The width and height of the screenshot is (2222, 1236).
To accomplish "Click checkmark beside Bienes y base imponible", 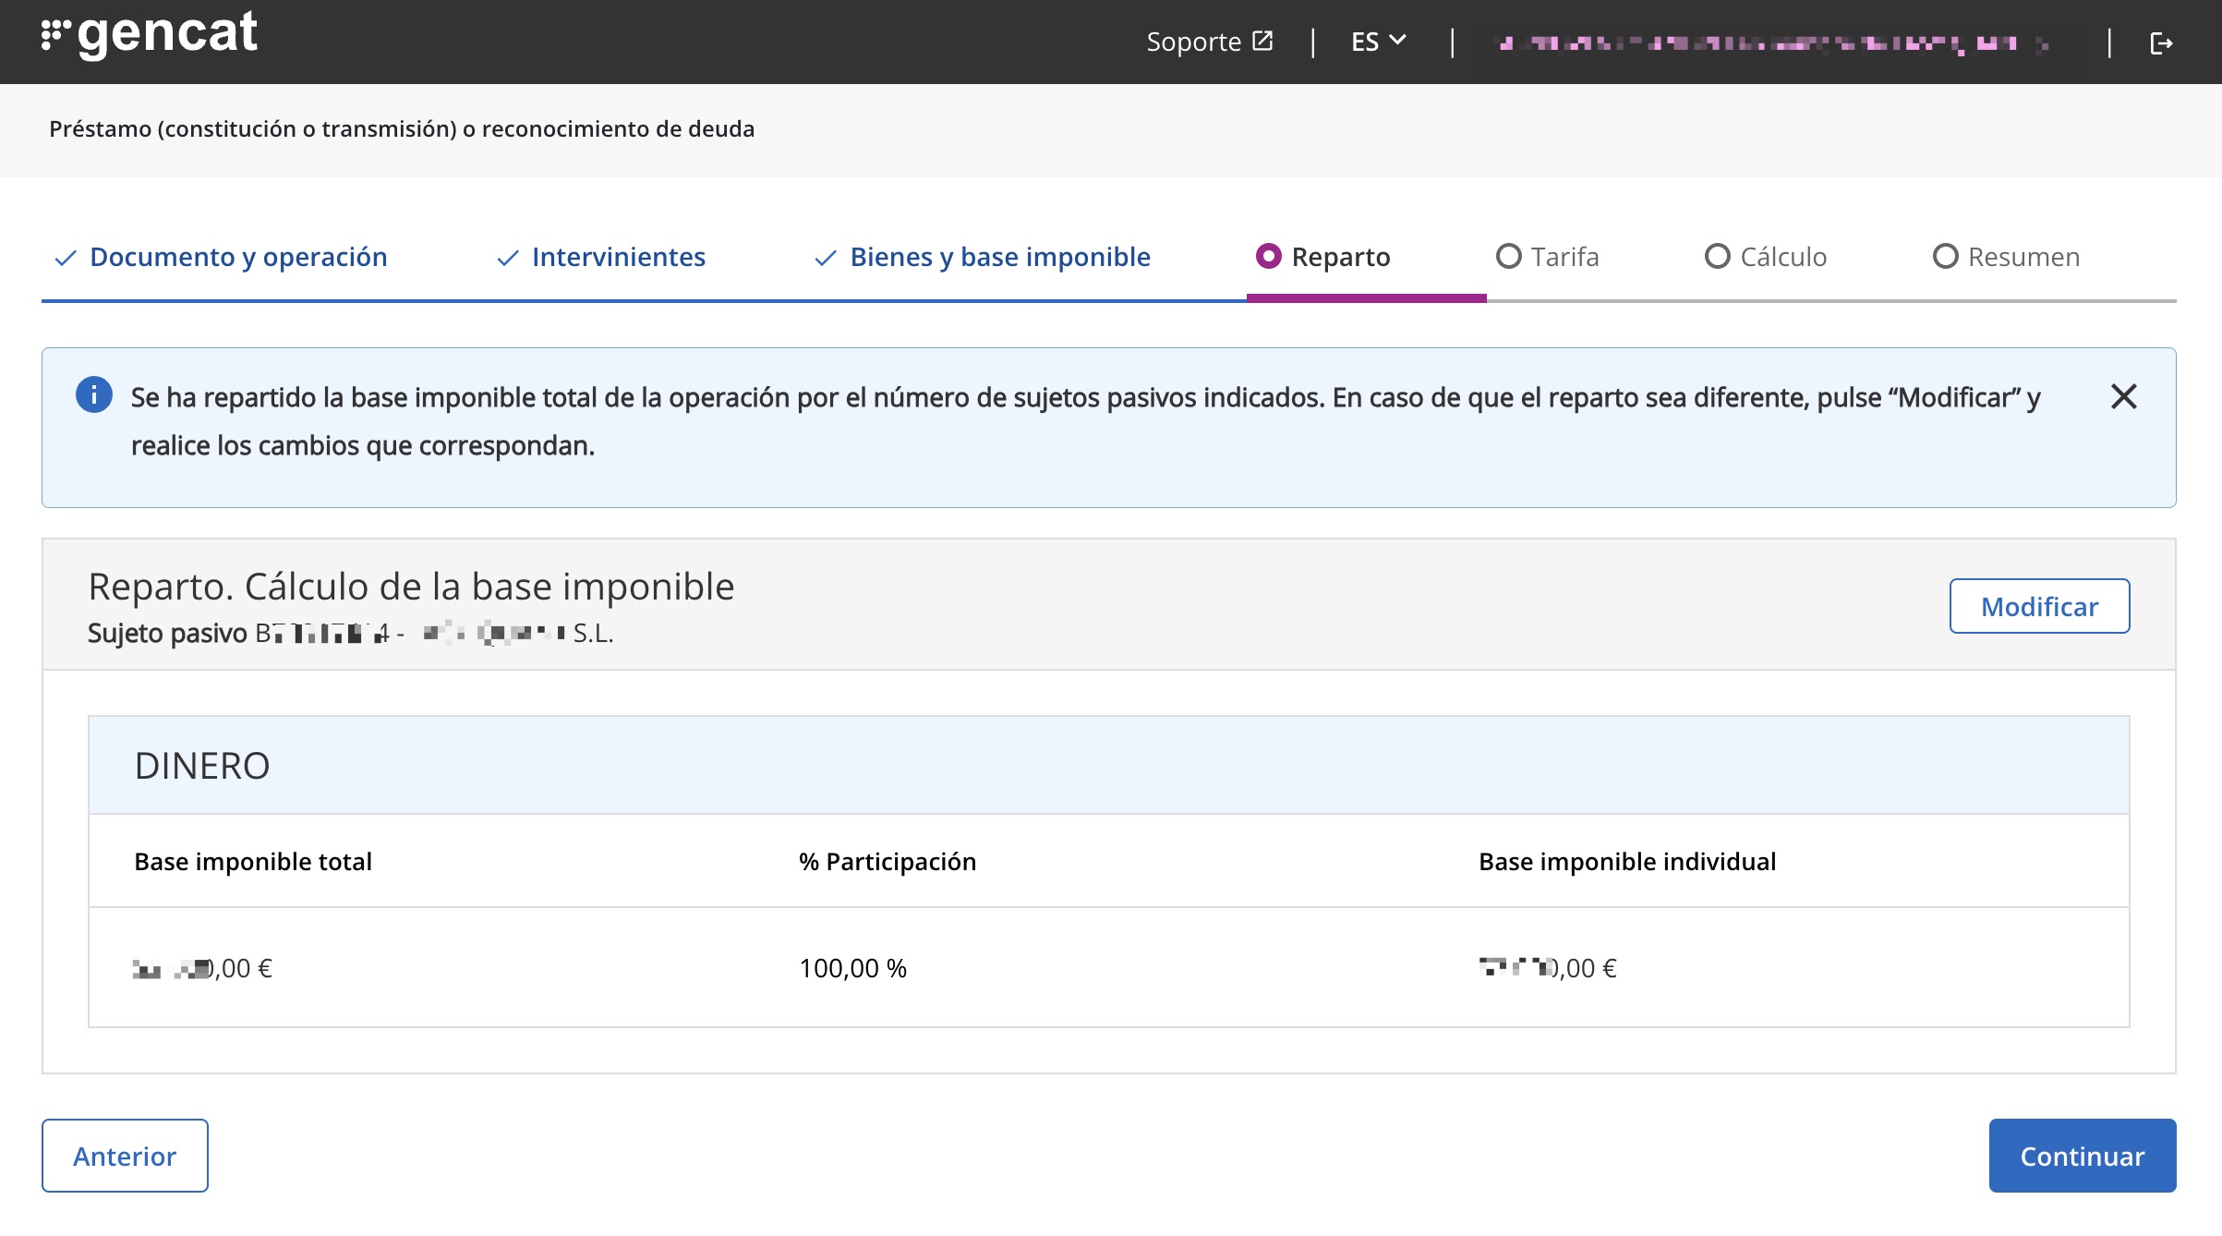I will [x=825, y=258].
